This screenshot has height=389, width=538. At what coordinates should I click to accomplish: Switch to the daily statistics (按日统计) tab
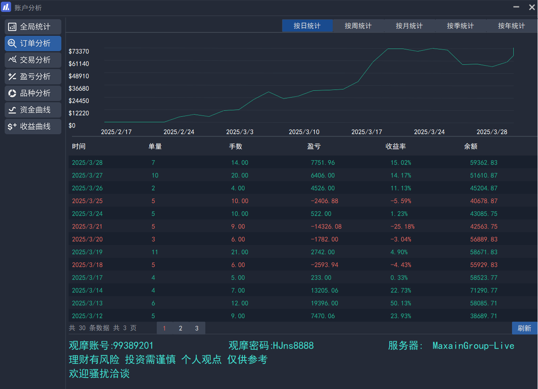307,26
